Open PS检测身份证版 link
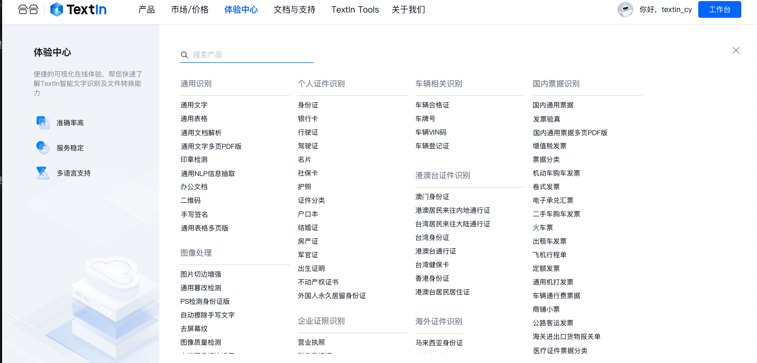 205,302
